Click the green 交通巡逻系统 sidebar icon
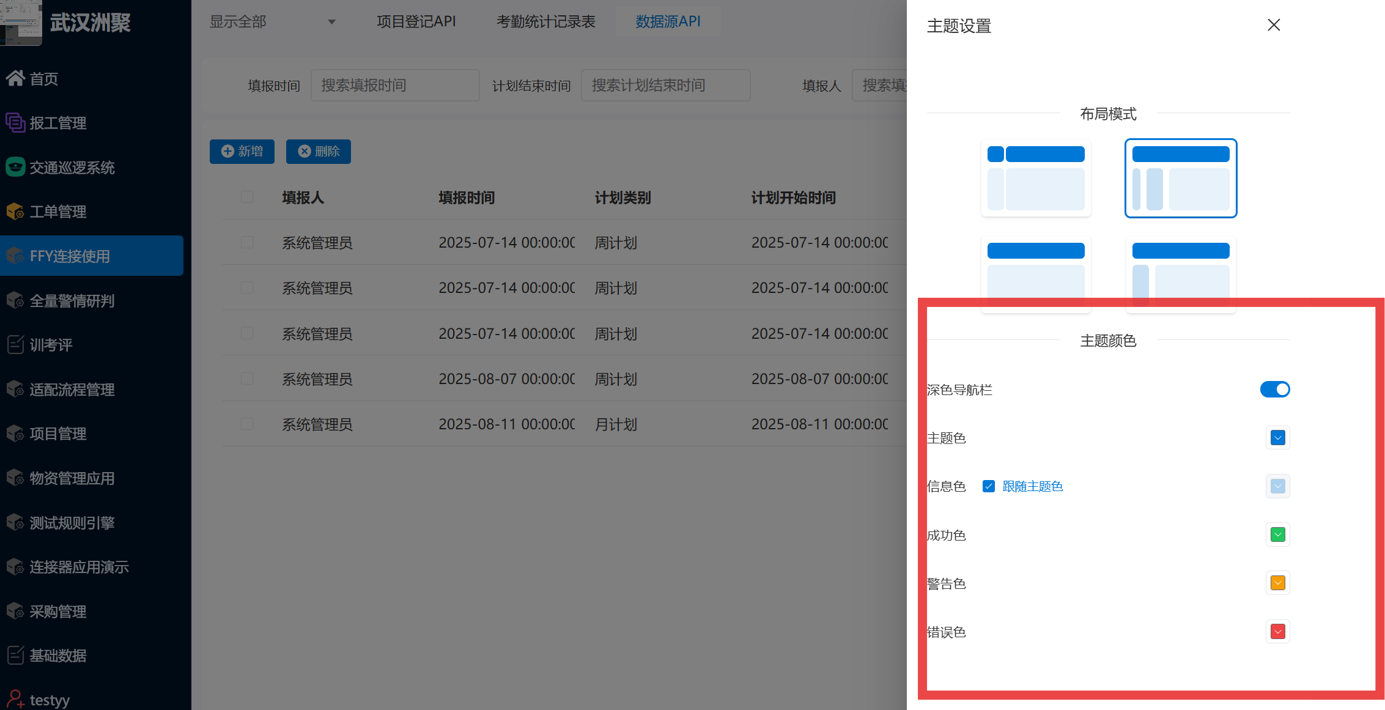 click(15, 167)
